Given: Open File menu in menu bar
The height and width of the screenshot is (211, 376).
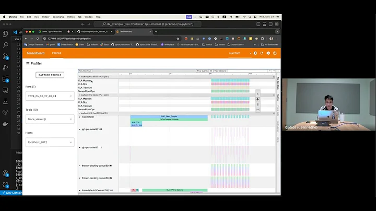Looking at the screenshot, I should [22, 17].
